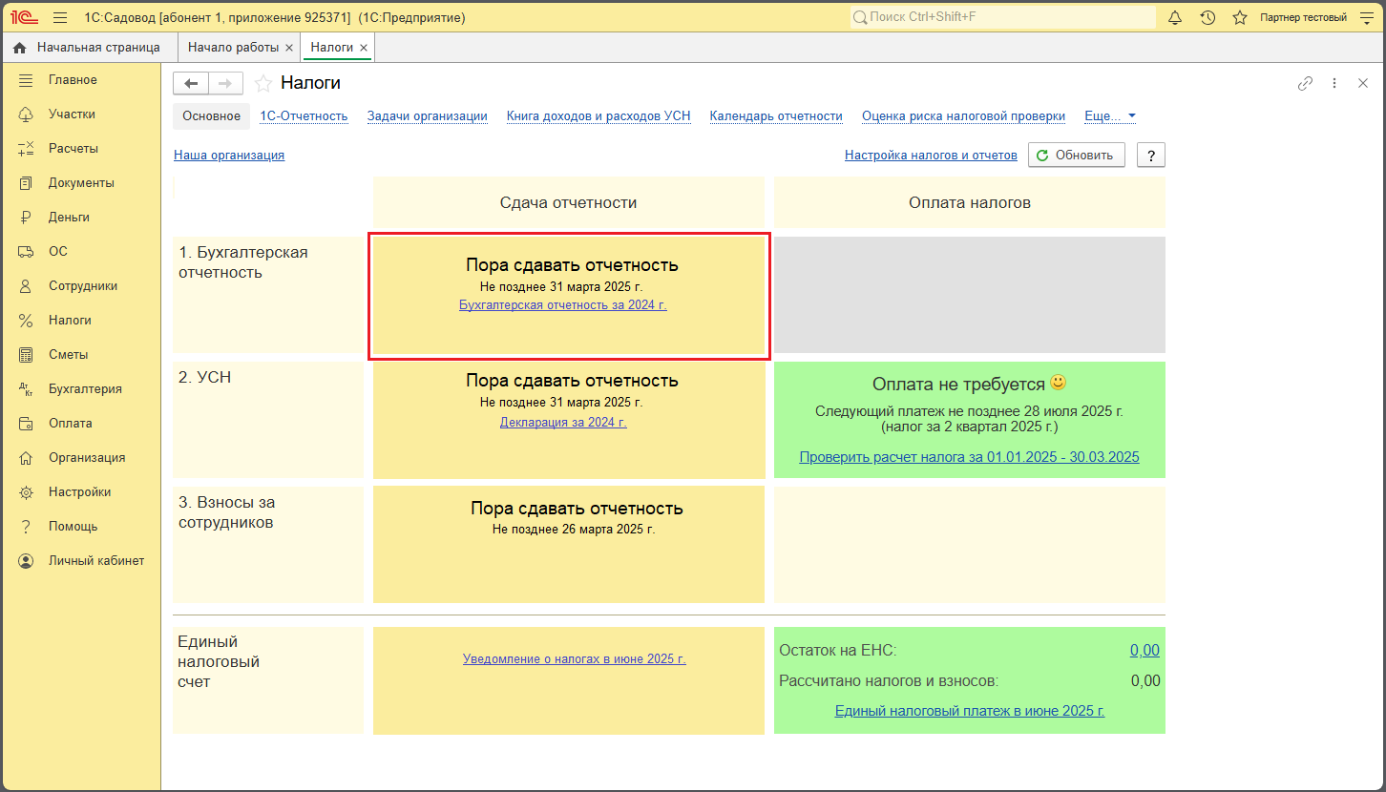1386x792 pixels.
Task: Open Уведомление о налогах в июне 2025
Action: point(575,658)
